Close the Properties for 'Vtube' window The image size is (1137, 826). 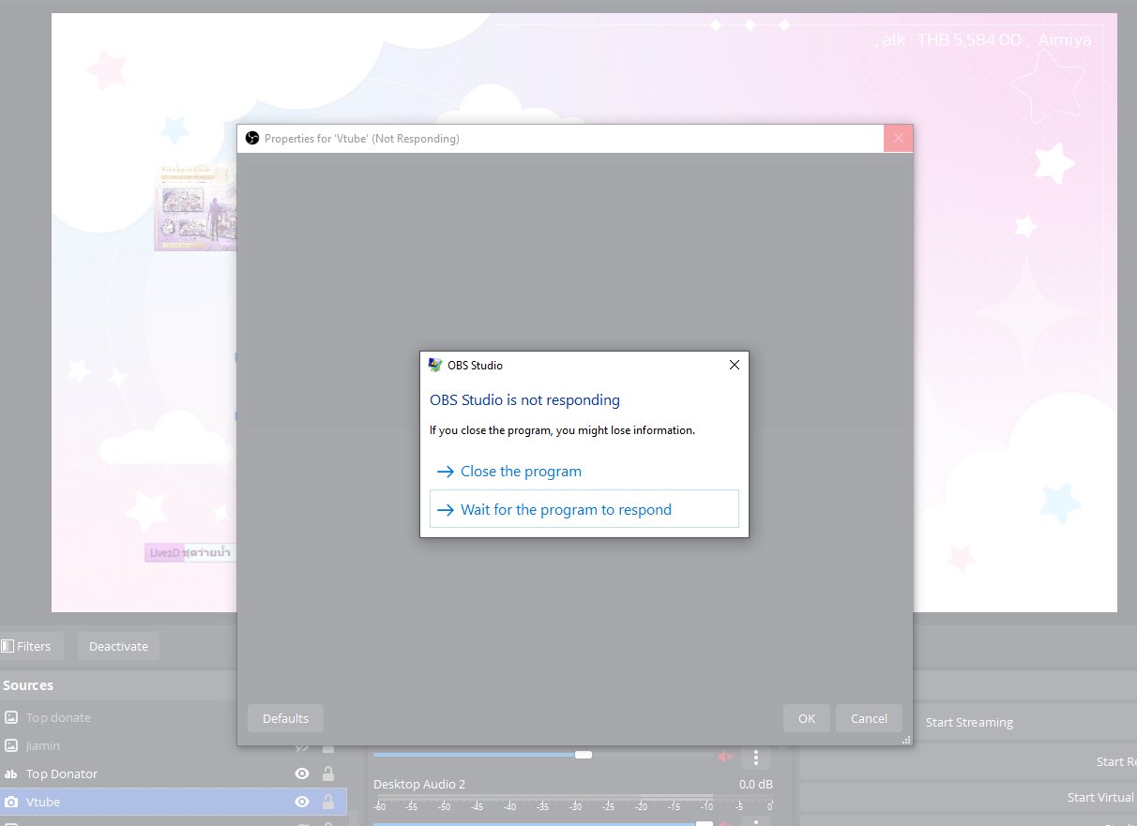click(x=898, y=138)
